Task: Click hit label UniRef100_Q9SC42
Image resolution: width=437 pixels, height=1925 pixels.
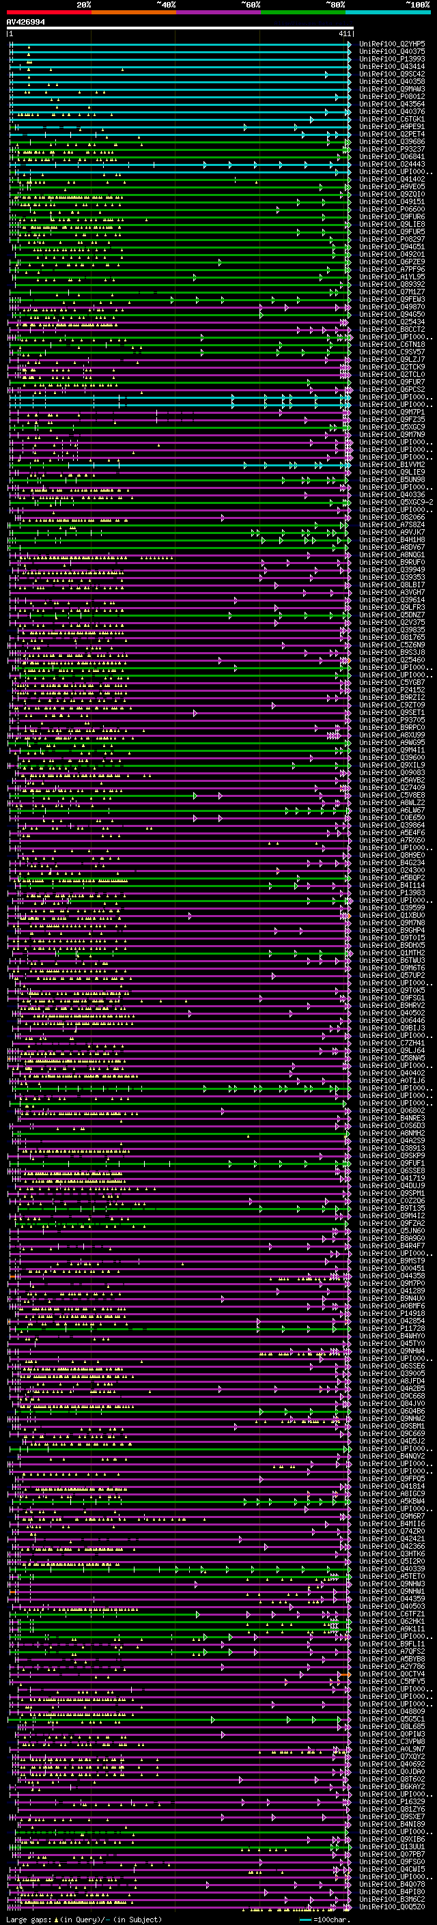Action: (x=392, y=74)
